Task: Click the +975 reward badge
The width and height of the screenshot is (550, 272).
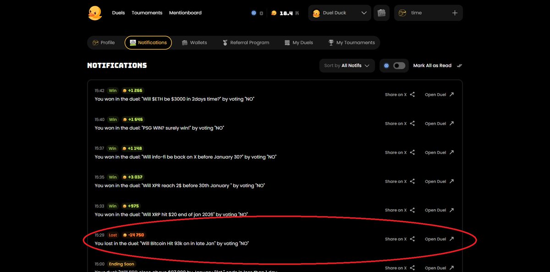Action: click(x=131, y=206)
